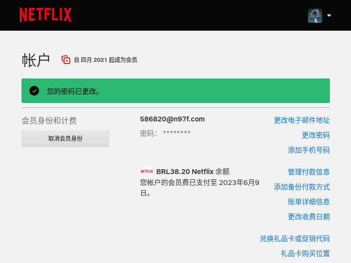Open the 兑换礼品卡或促销代码 link

coord(295,238)
